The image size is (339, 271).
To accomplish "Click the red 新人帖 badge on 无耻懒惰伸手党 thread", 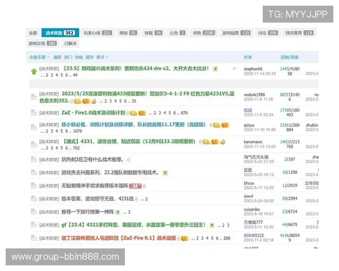I will click(136, 186).
